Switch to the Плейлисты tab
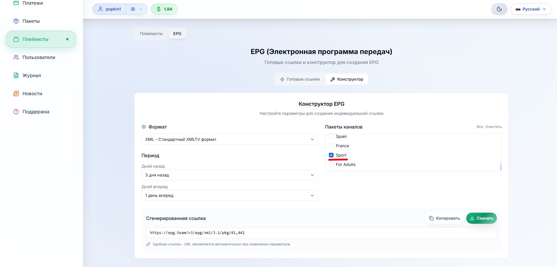 [x=151, y=34]
